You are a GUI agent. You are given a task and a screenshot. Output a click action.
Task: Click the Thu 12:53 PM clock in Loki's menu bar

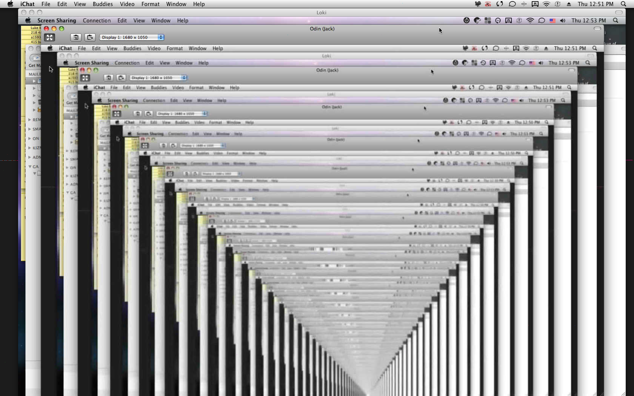[589, 20]
